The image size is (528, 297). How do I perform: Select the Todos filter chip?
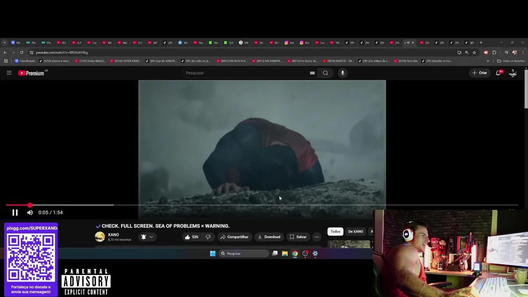(x=335, y=231)
